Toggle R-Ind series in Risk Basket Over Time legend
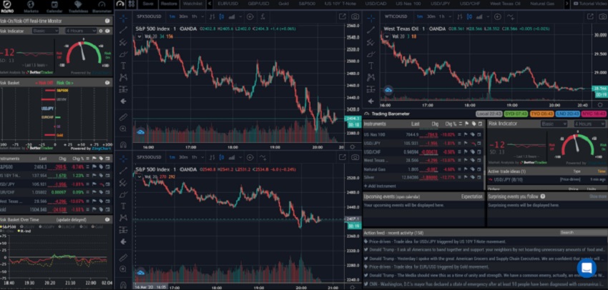Viewport: 608px width, 290px height. point(25,231)
